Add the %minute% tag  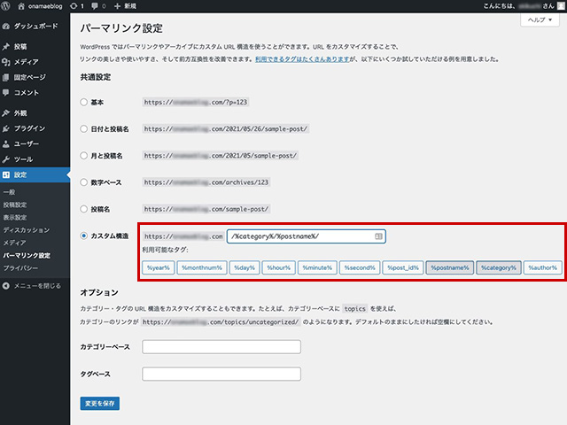[317, 267]
